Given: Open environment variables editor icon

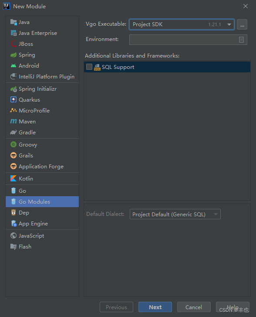Looking at the screenshot, I should (x=241, y=40).
